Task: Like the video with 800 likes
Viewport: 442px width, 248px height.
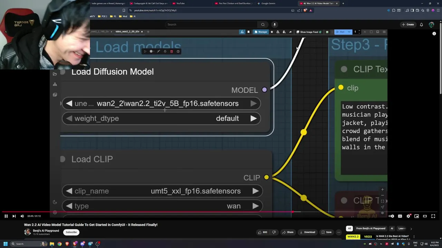Action: (x=262, y=232)
